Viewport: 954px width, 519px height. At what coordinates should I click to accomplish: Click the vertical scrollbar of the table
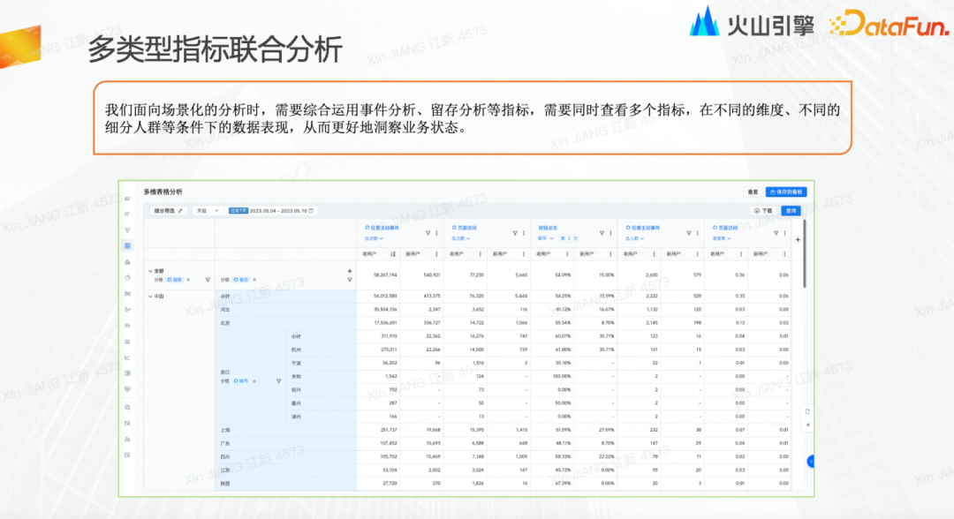[805, 254]
